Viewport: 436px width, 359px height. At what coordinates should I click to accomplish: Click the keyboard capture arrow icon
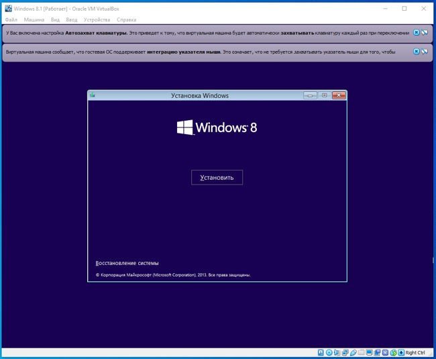401,352
